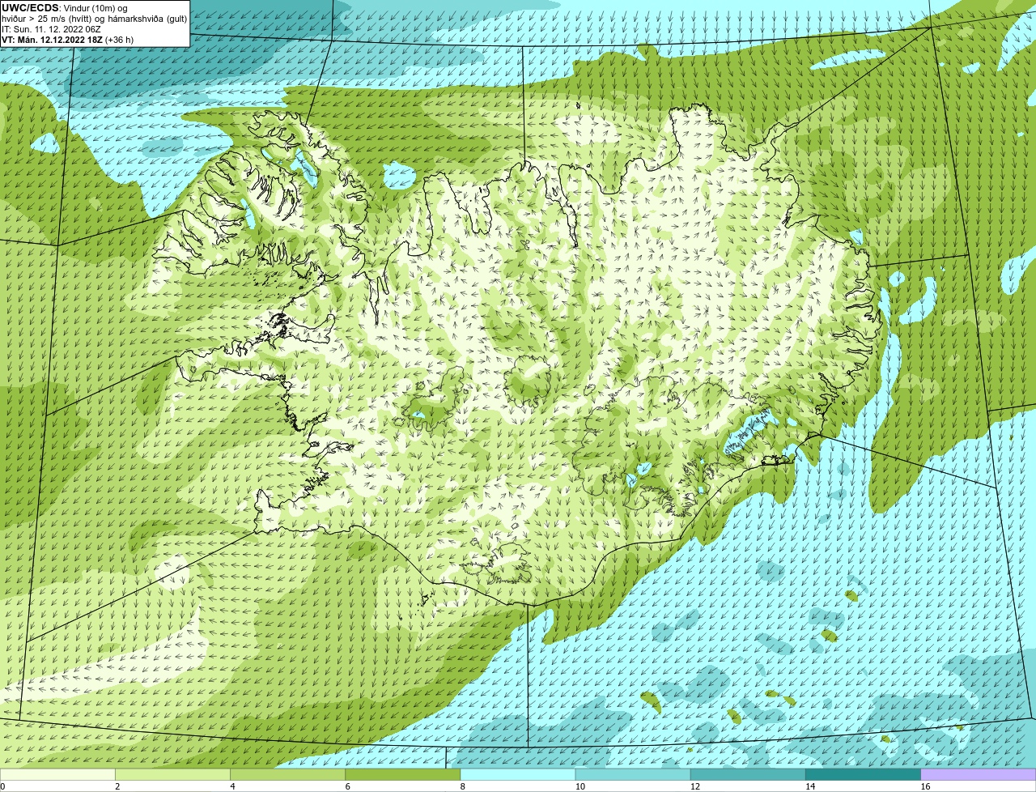1036x792 pixels.
Task: Click the legend scale label "12"
Action: coord(695,786)
